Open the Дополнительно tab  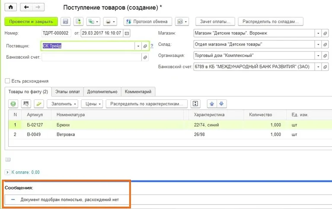[102, 92]
